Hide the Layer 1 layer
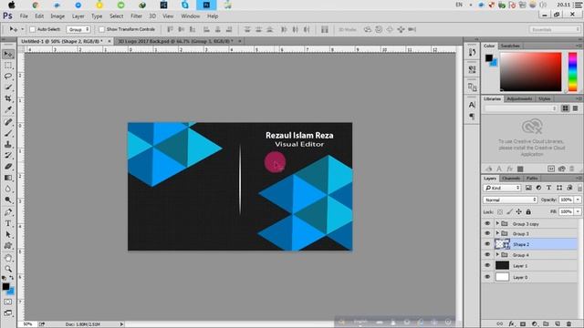584x328 pixels. pos(487,265)
